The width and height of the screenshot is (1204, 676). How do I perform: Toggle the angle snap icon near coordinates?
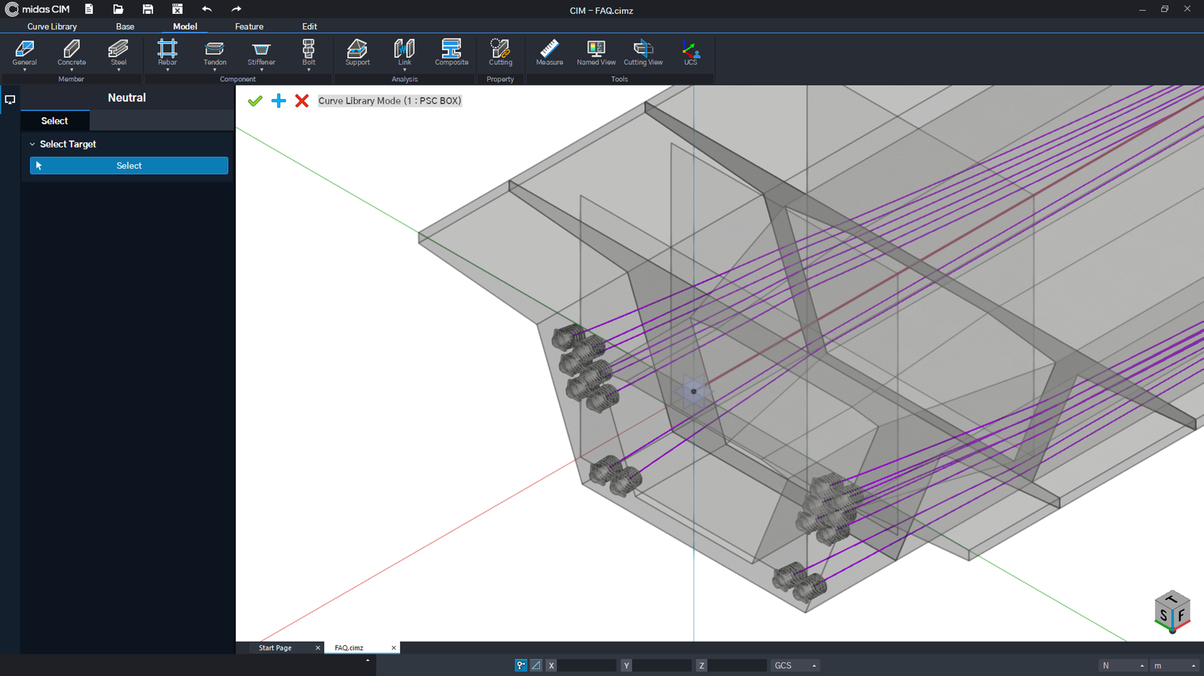tap(536, 665)
